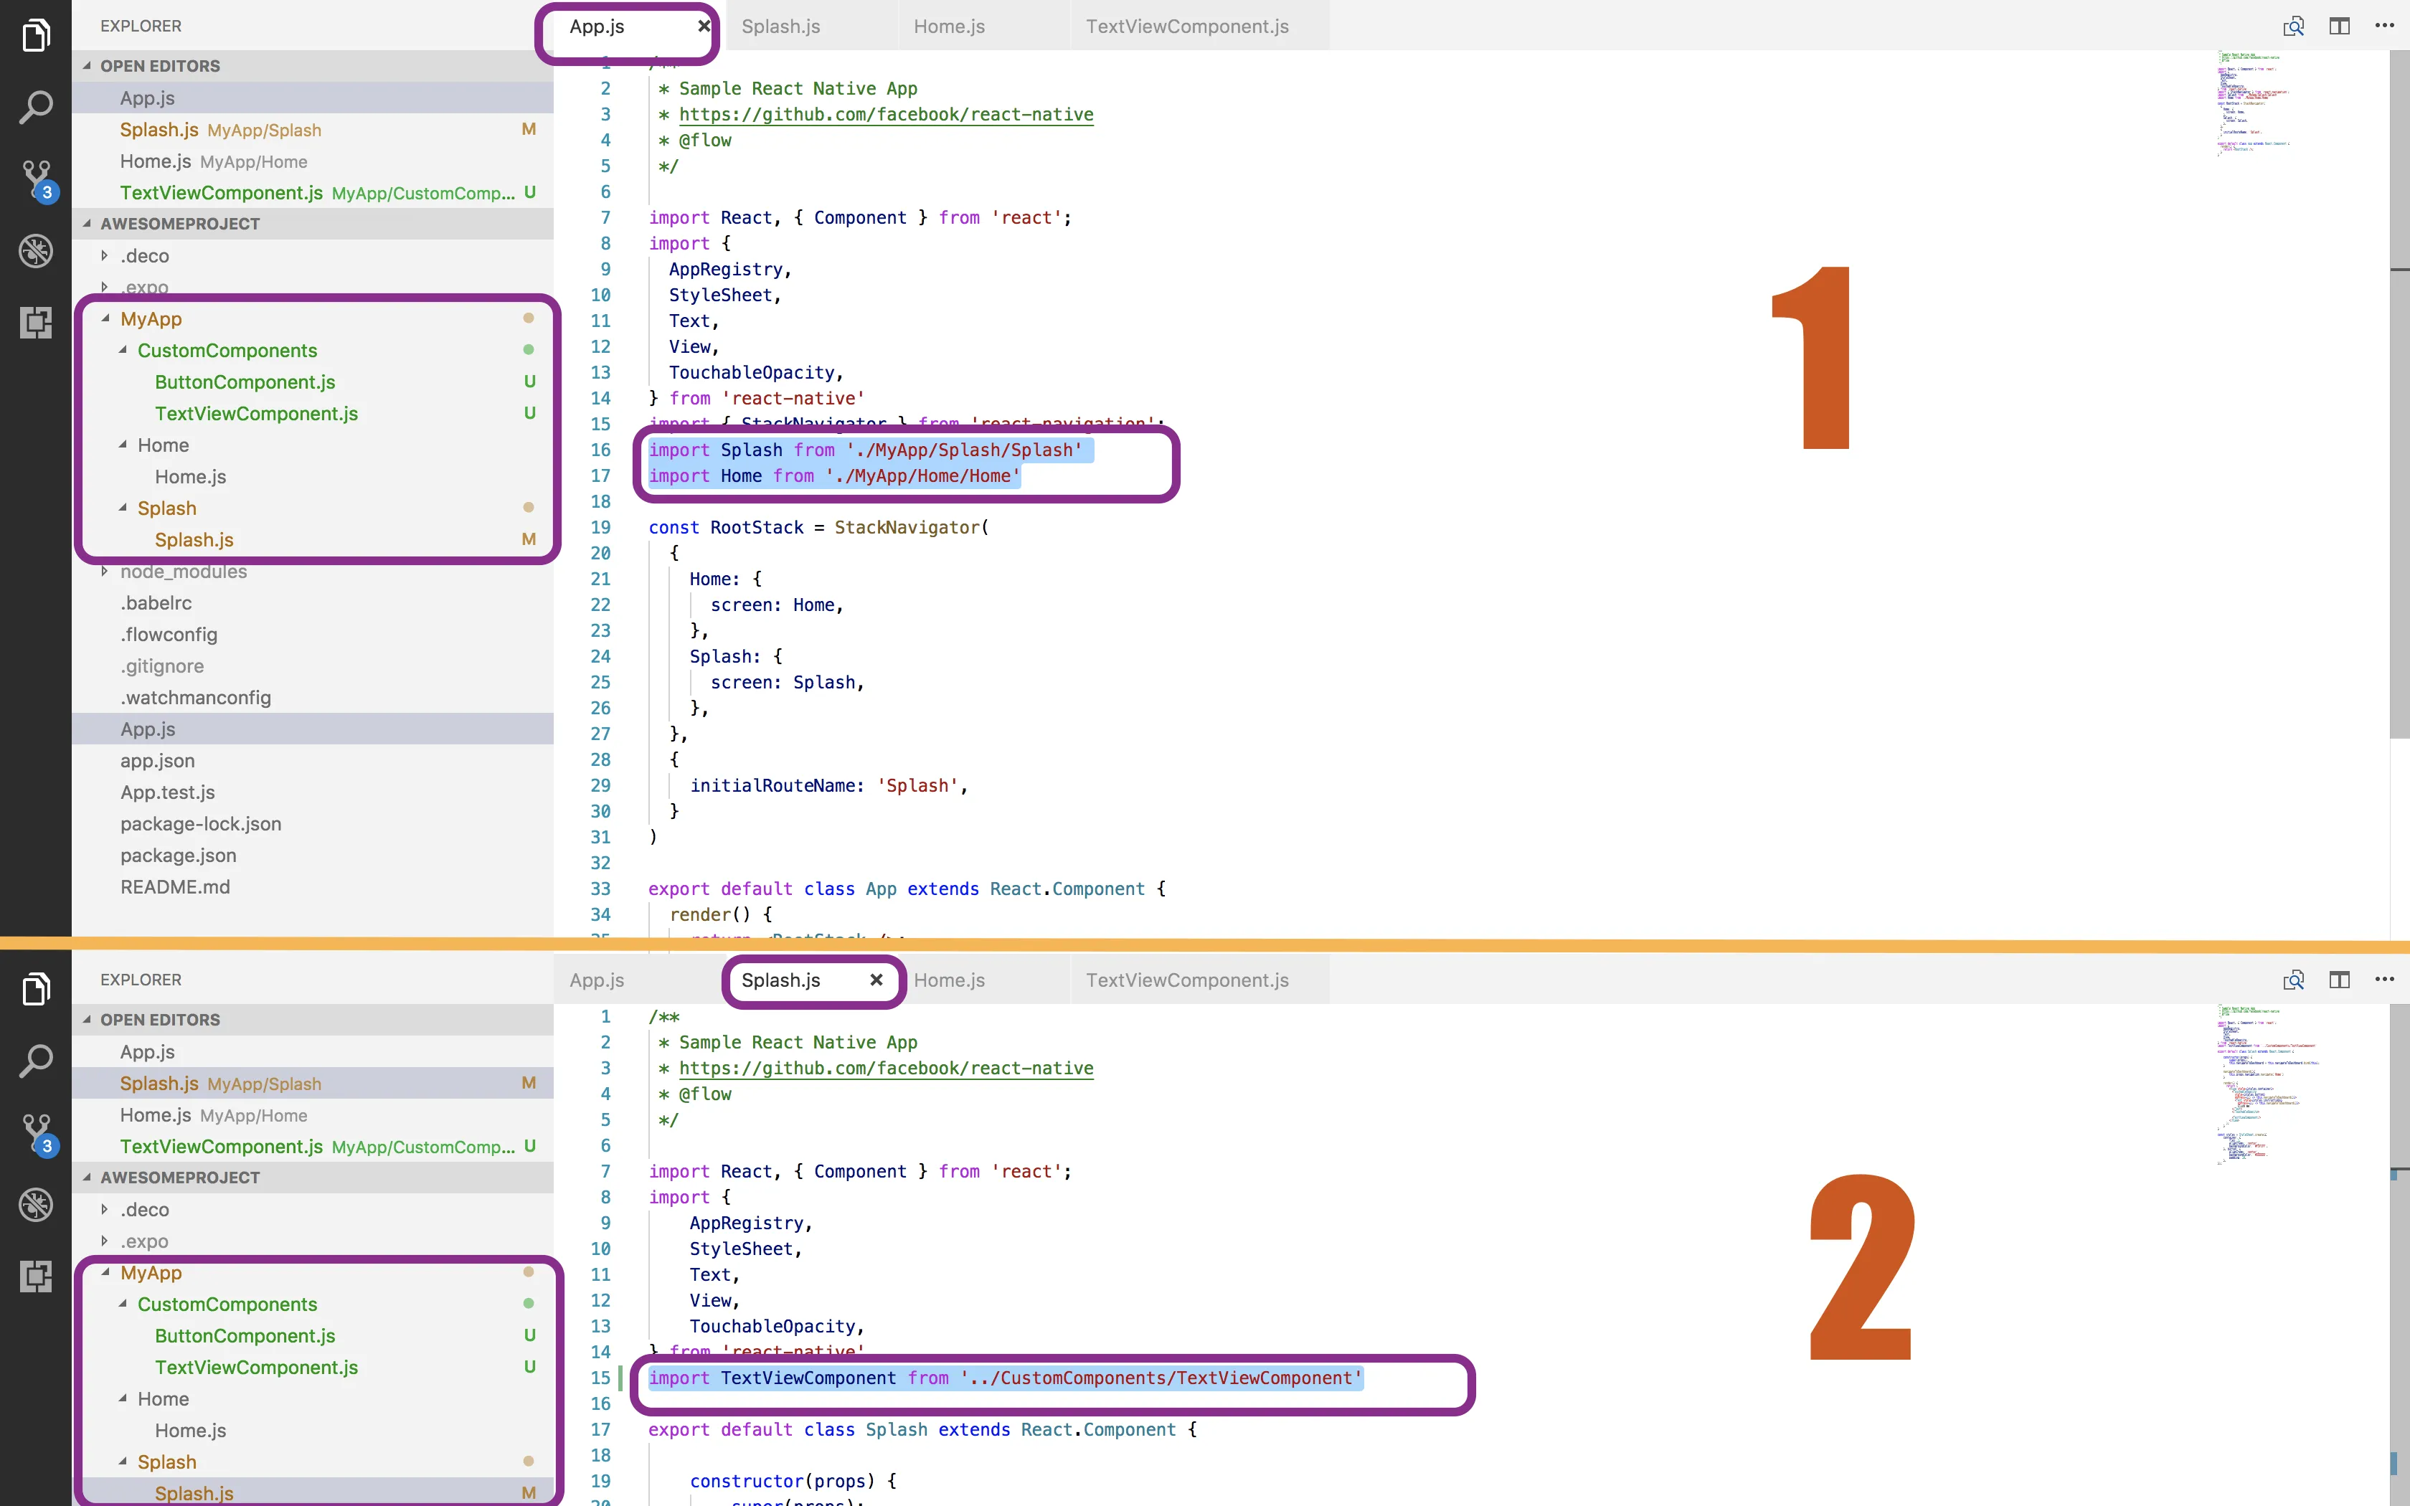The width and height of the screenshot is (2410, 1506).
Task: Close the Splash.js tab in the bottom editor
Action: click(875, 980)
